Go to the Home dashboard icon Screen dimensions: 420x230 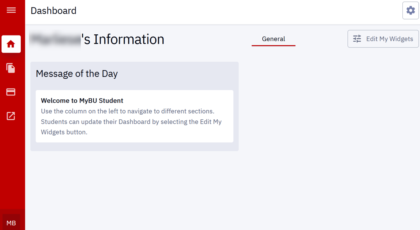(11, 44)
